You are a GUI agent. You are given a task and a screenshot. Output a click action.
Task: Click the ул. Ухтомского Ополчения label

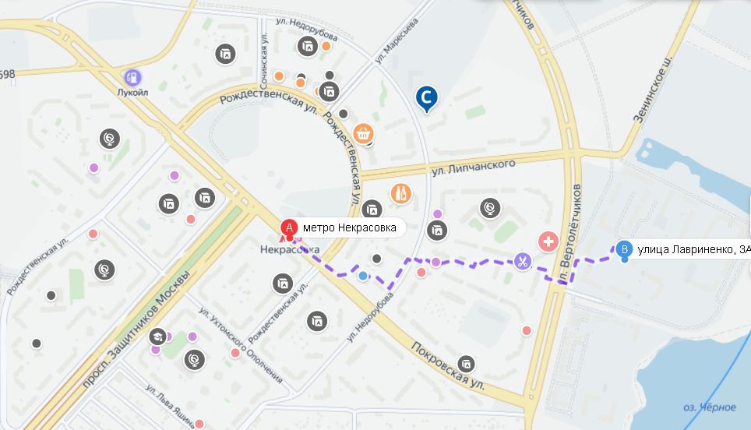241,345
